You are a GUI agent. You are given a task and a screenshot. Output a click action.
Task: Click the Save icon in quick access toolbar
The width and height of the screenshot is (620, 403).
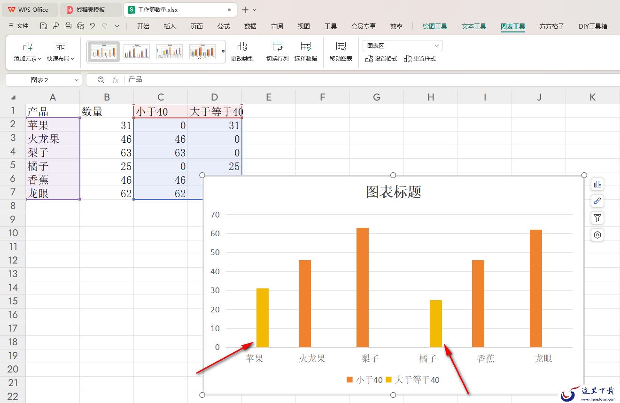coord(44,26)
